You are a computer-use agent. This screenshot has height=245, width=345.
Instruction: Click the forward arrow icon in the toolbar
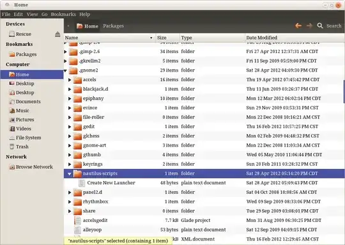[309, 26]
